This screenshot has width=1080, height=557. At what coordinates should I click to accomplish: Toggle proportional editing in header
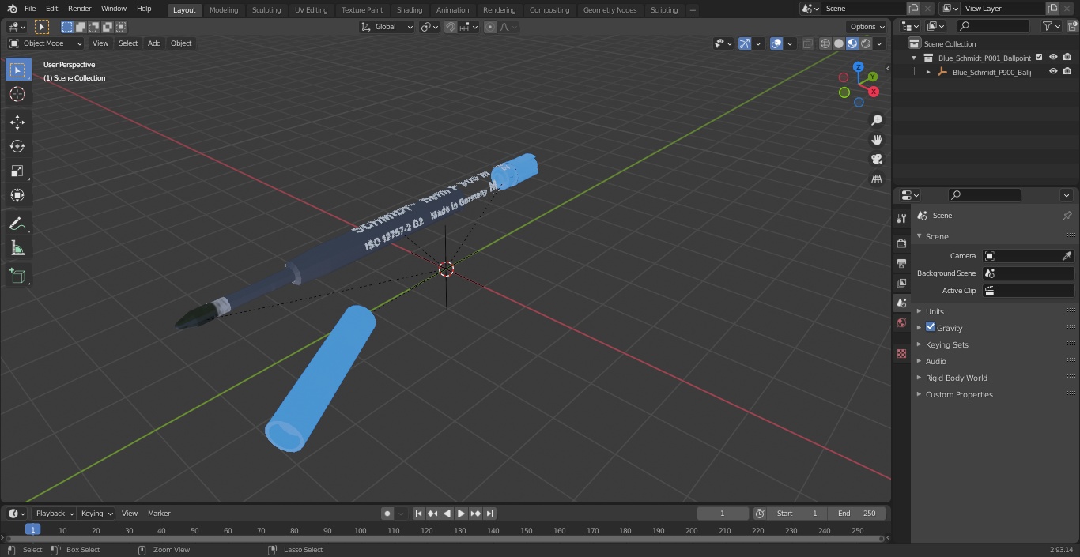point(490,27)
